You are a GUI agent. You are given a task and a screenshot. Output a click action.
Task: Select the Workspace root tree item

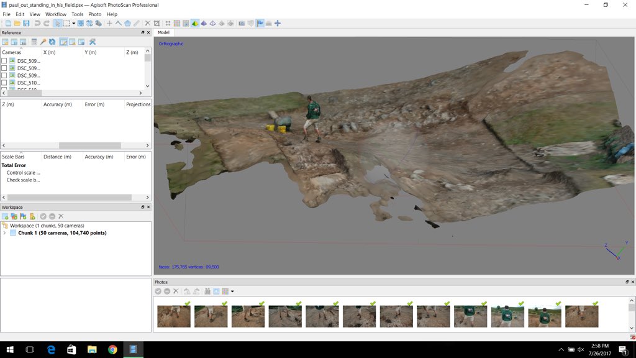(x=47, y=226)
